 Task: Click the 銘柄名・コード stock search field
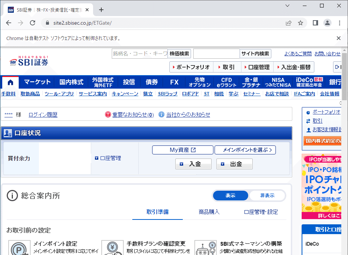(139, 53)
